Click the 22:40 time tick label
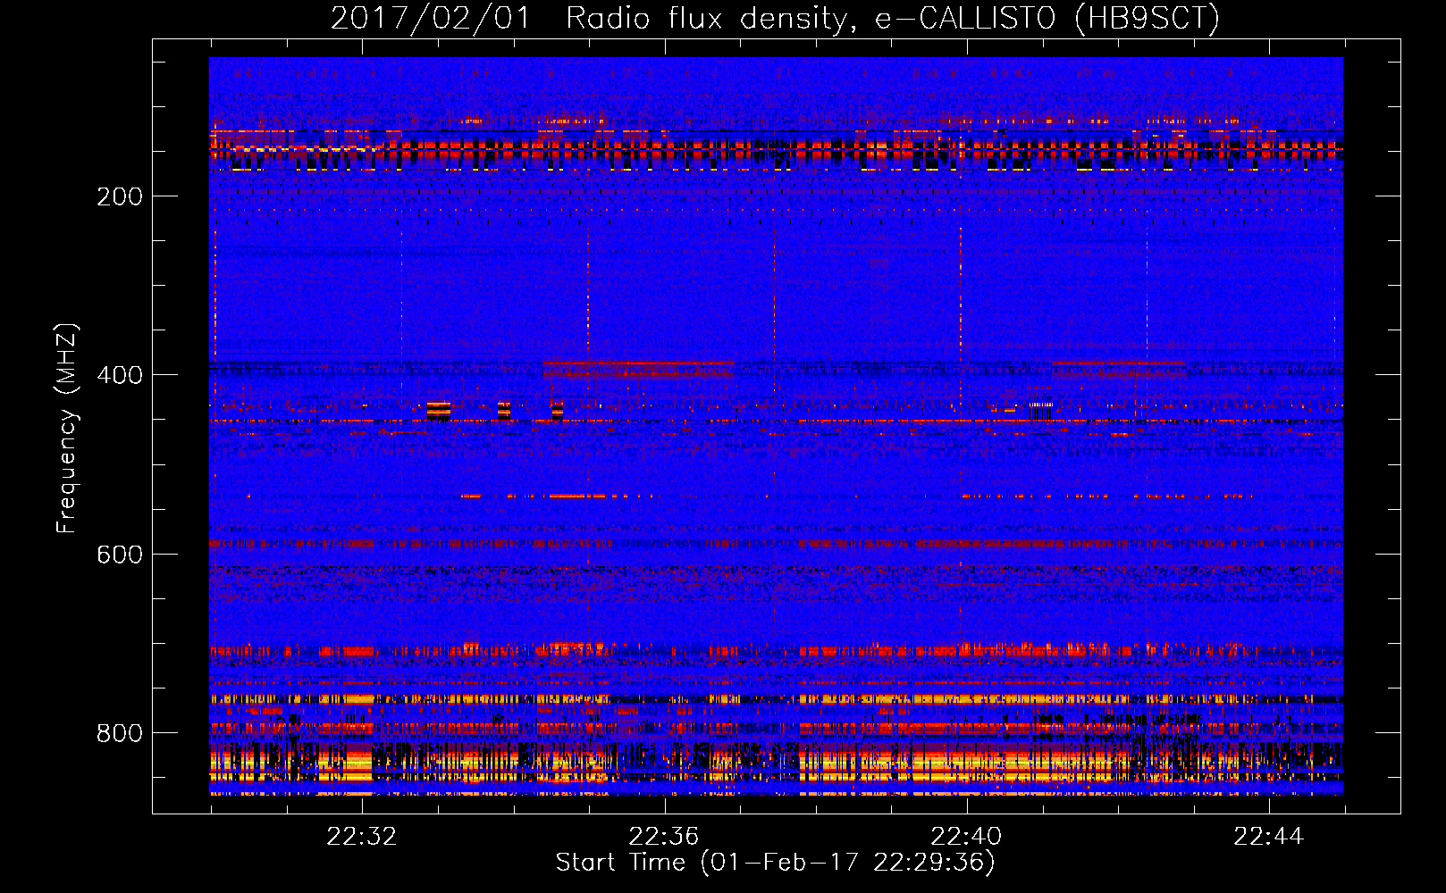This screenshot has height=893, width=1446. pos(966,837)
